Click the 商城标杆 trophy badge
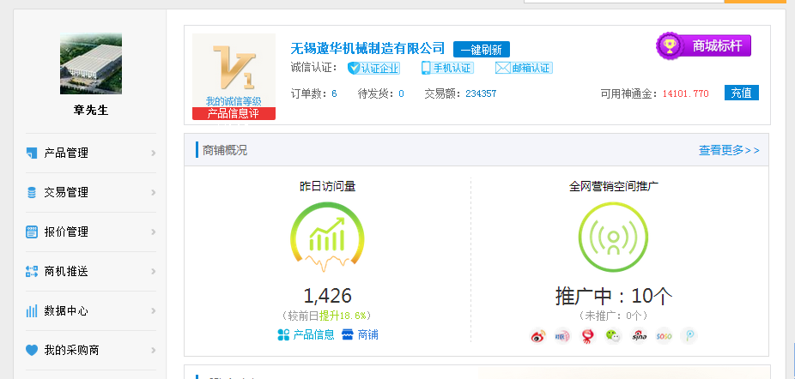The width and height of the screenshot is (795, 379). click(x=704, y=46)
